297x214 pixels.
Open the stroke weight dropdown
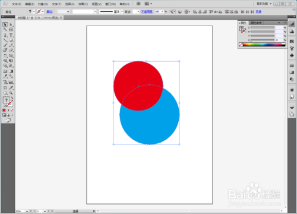click(68, 12)
